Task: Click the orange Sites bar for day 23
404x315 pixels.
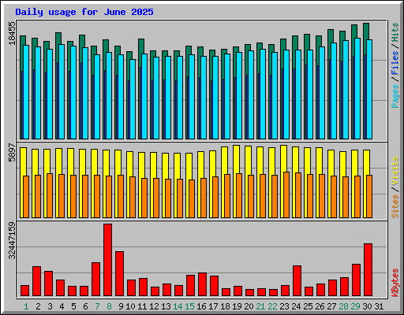Action: pyautogui.click(x=286, y=195)
